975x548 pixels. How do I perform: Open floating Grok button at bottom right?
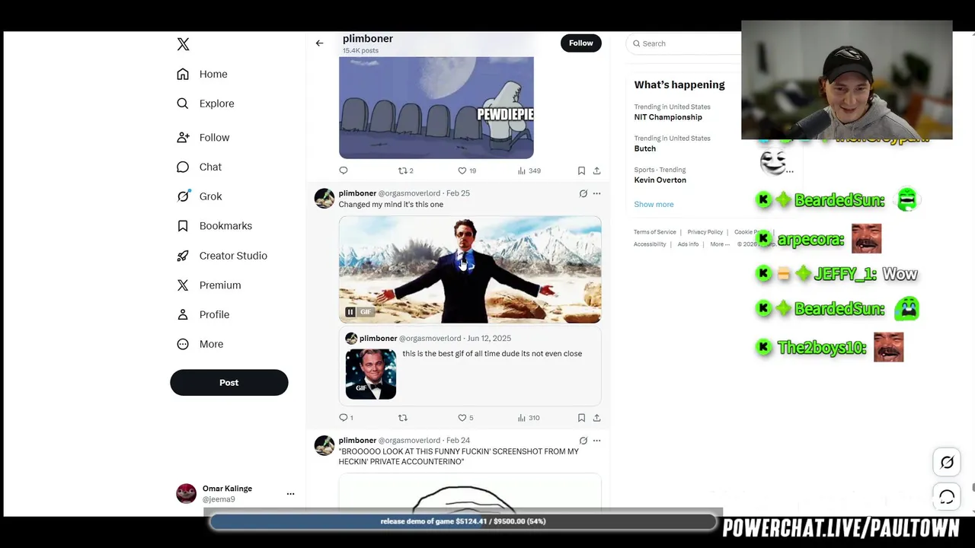947,462
